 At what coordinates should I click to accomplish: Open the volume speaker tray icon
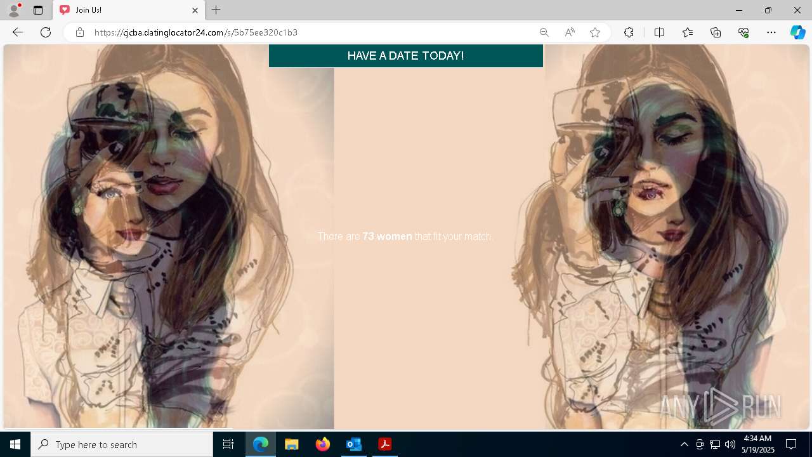pyautogui.click(x=730, y=444)
